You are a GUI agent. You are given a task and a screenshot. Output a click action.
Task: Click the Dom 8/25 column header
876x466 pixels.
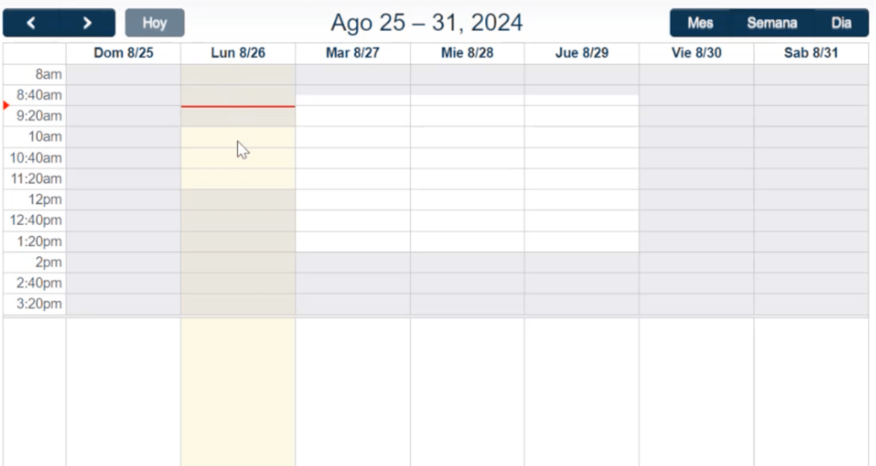[123, 53]
